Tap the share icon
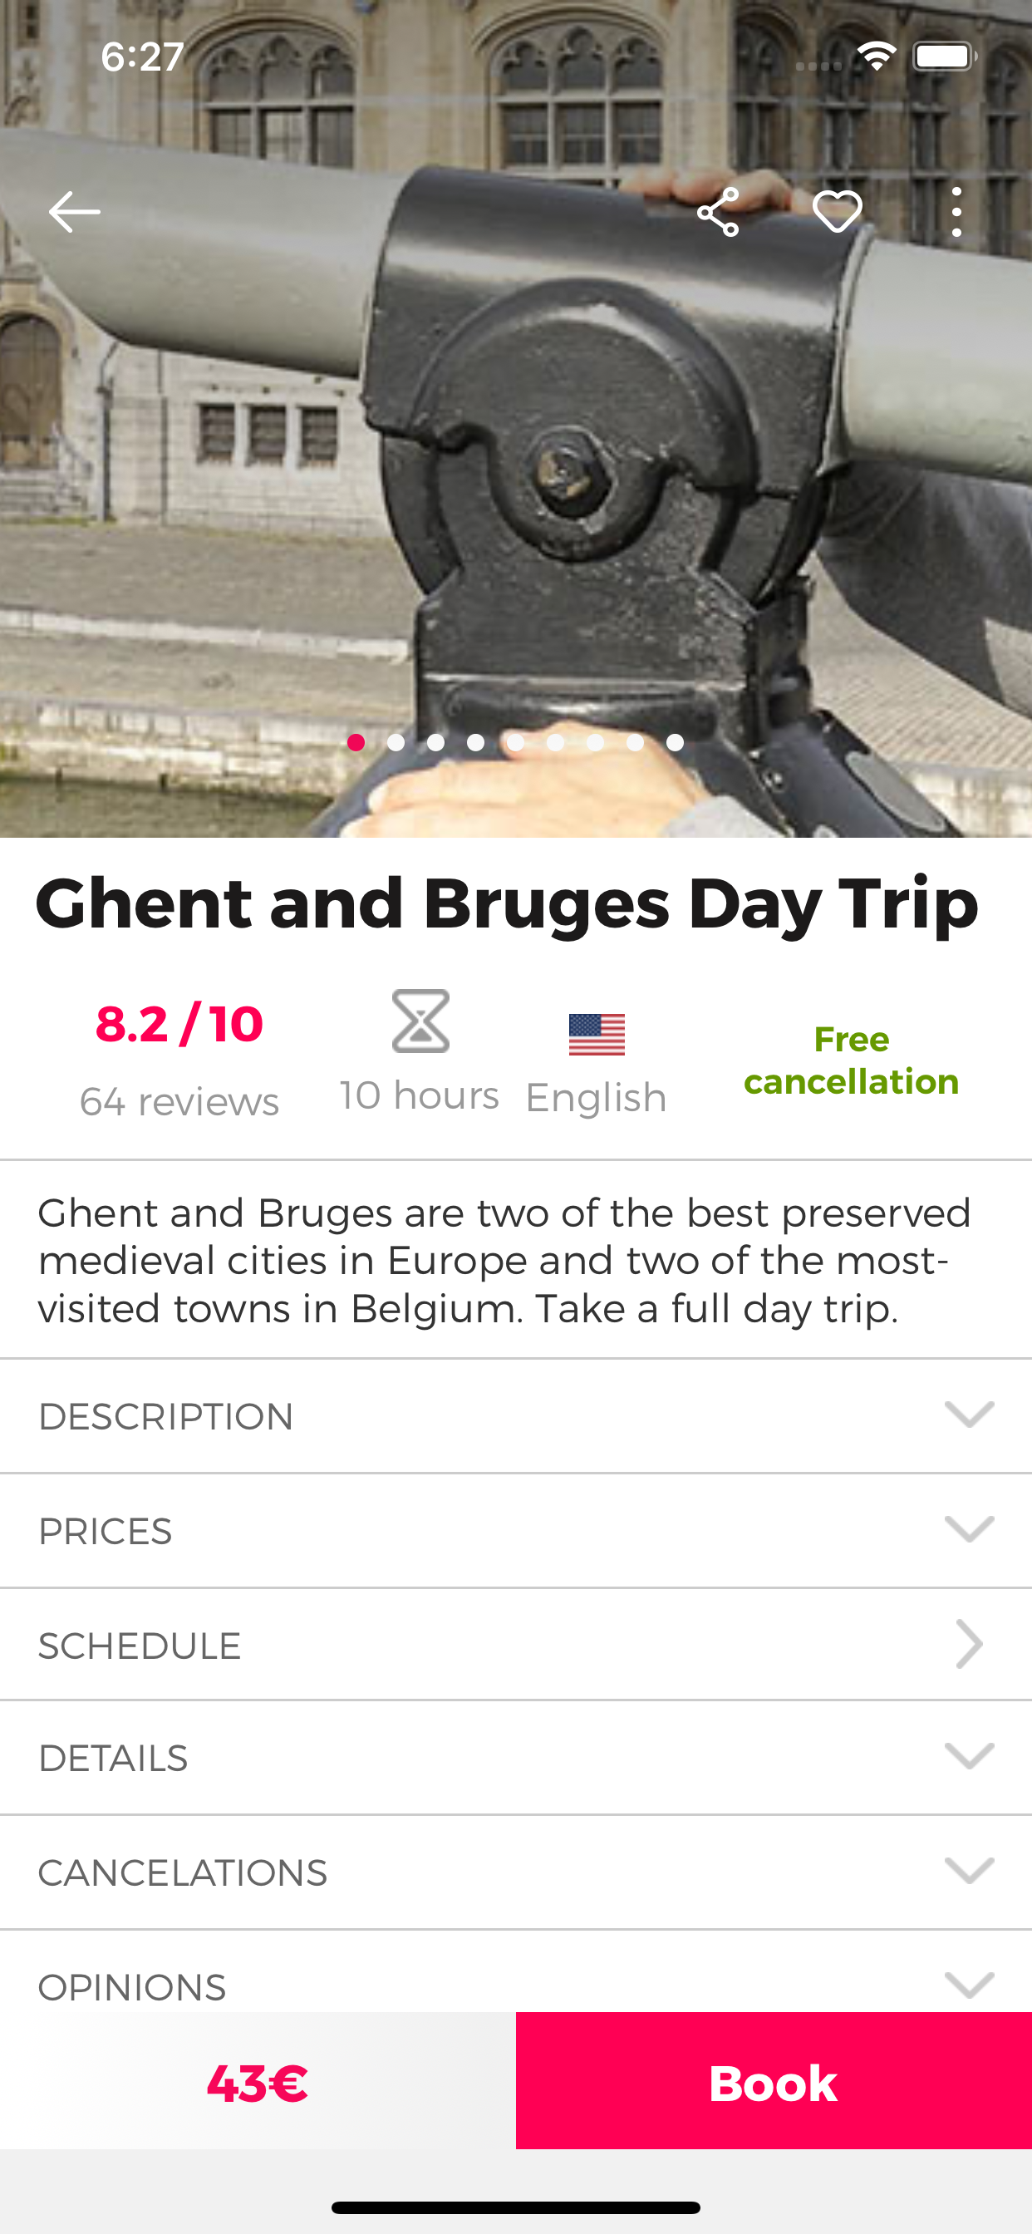This screenshot has height=2234, width=1032. click(718, 212)
